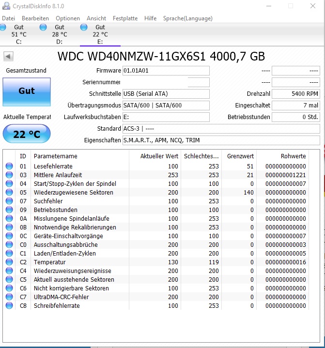Select the Wiederzugewiesene Sektoren parameter name
Screen dimensions: 325x348
tap(73, 193)
